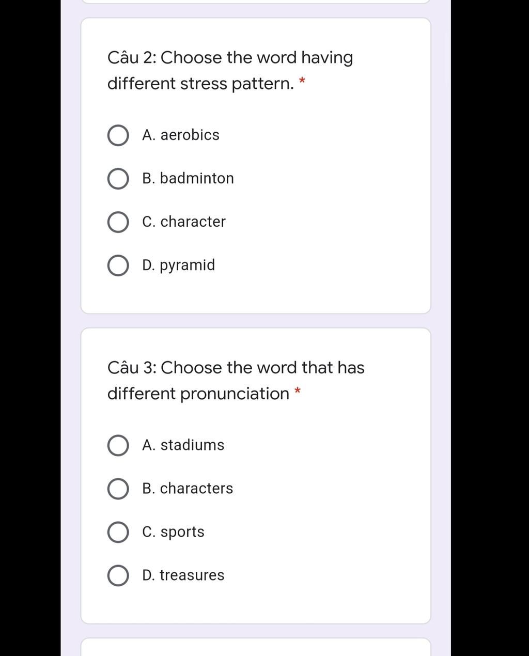
Task: Choose the B. badminton radio circle
Action: [x=118, y=179]
